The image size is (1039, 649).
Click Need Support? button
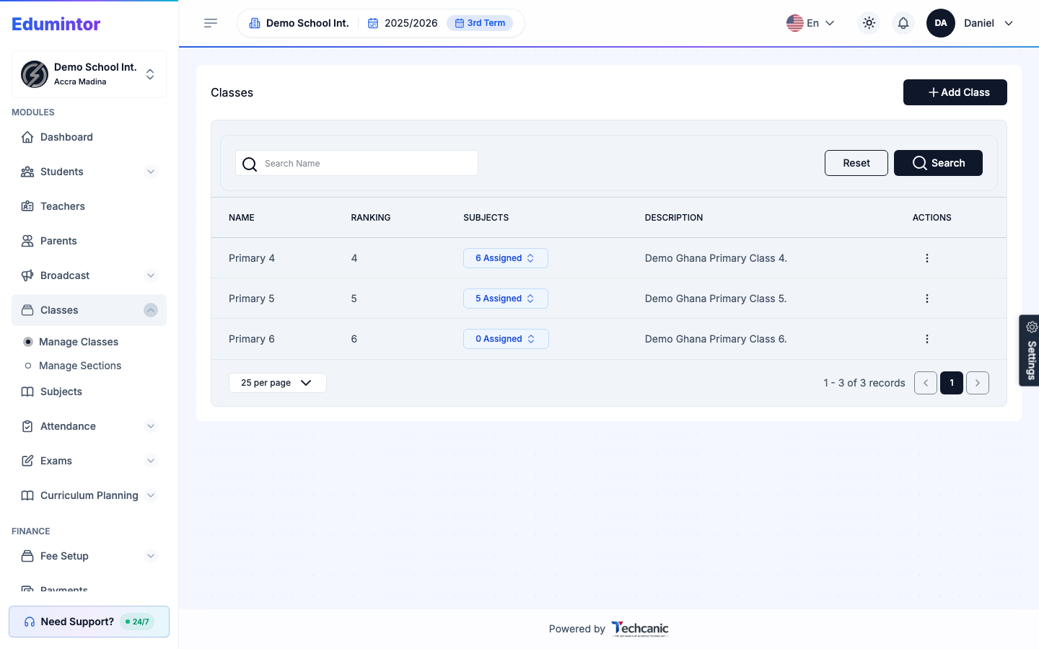point(89,622)
